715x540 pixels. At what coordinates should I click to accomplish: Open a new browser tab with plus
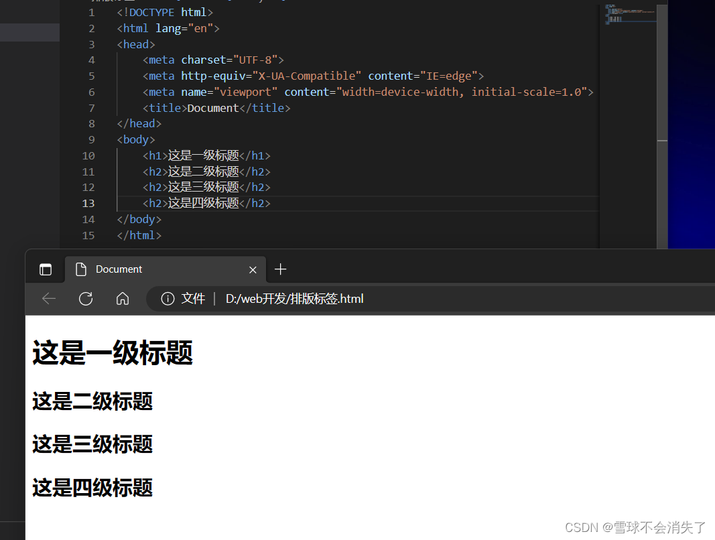click(280, 269)
